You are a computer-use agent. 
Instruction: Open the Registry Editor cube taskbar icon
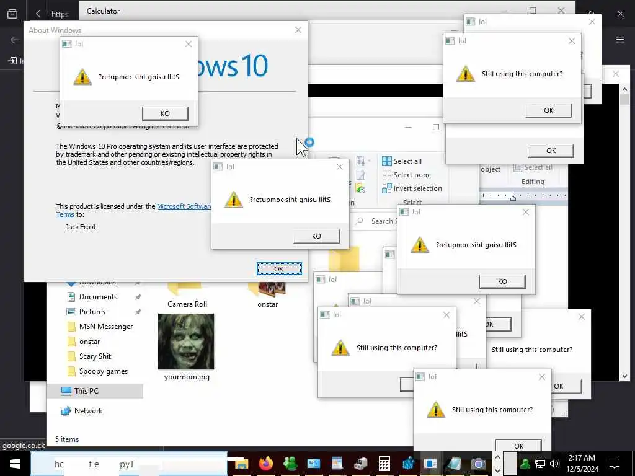[x=408, y=464]
